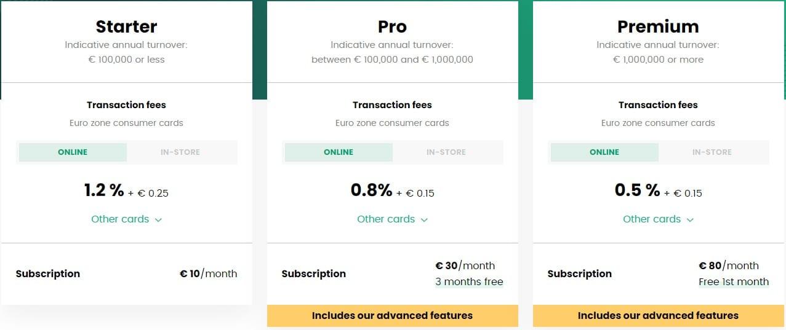Expand Other cards in Starter plan
Viewport: 786px width, 330px height.
(x=126, y=219)
